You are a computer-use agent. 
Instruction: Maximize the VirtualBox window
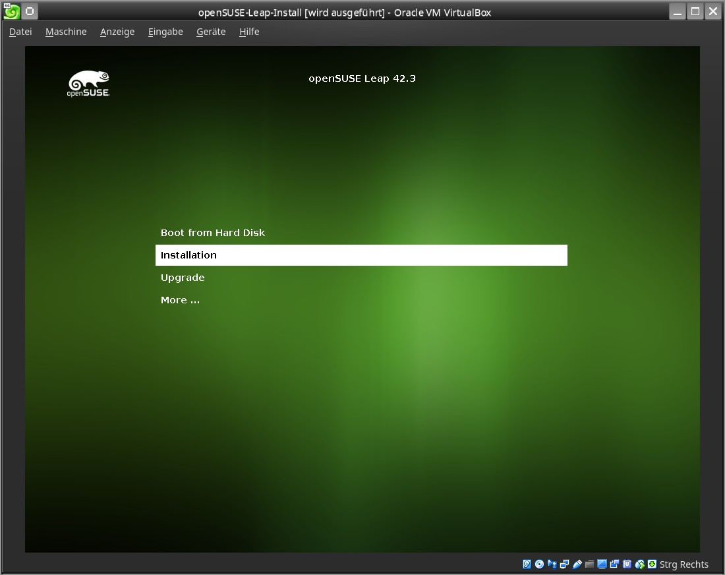point(695,12)
